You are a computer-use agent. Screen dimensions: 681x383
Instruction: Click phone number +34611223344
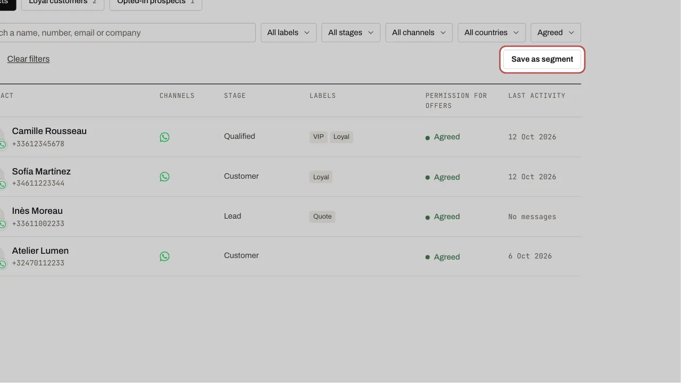tap(38, 184)
